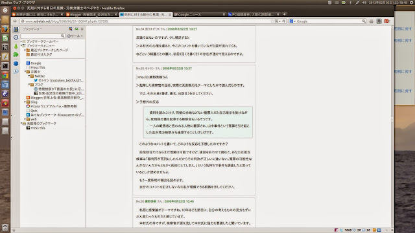Screen dimensions: 415x233
Task: Select the 最近付けたタグ folder
Action: coord(39,54)
